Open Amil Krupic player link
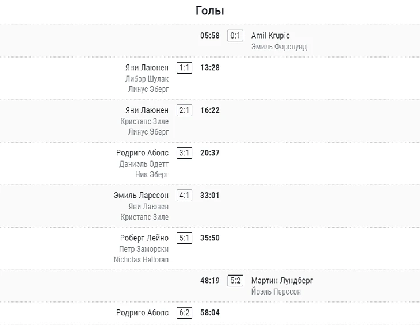Viewport: 420px width, 325px height. 270,36
